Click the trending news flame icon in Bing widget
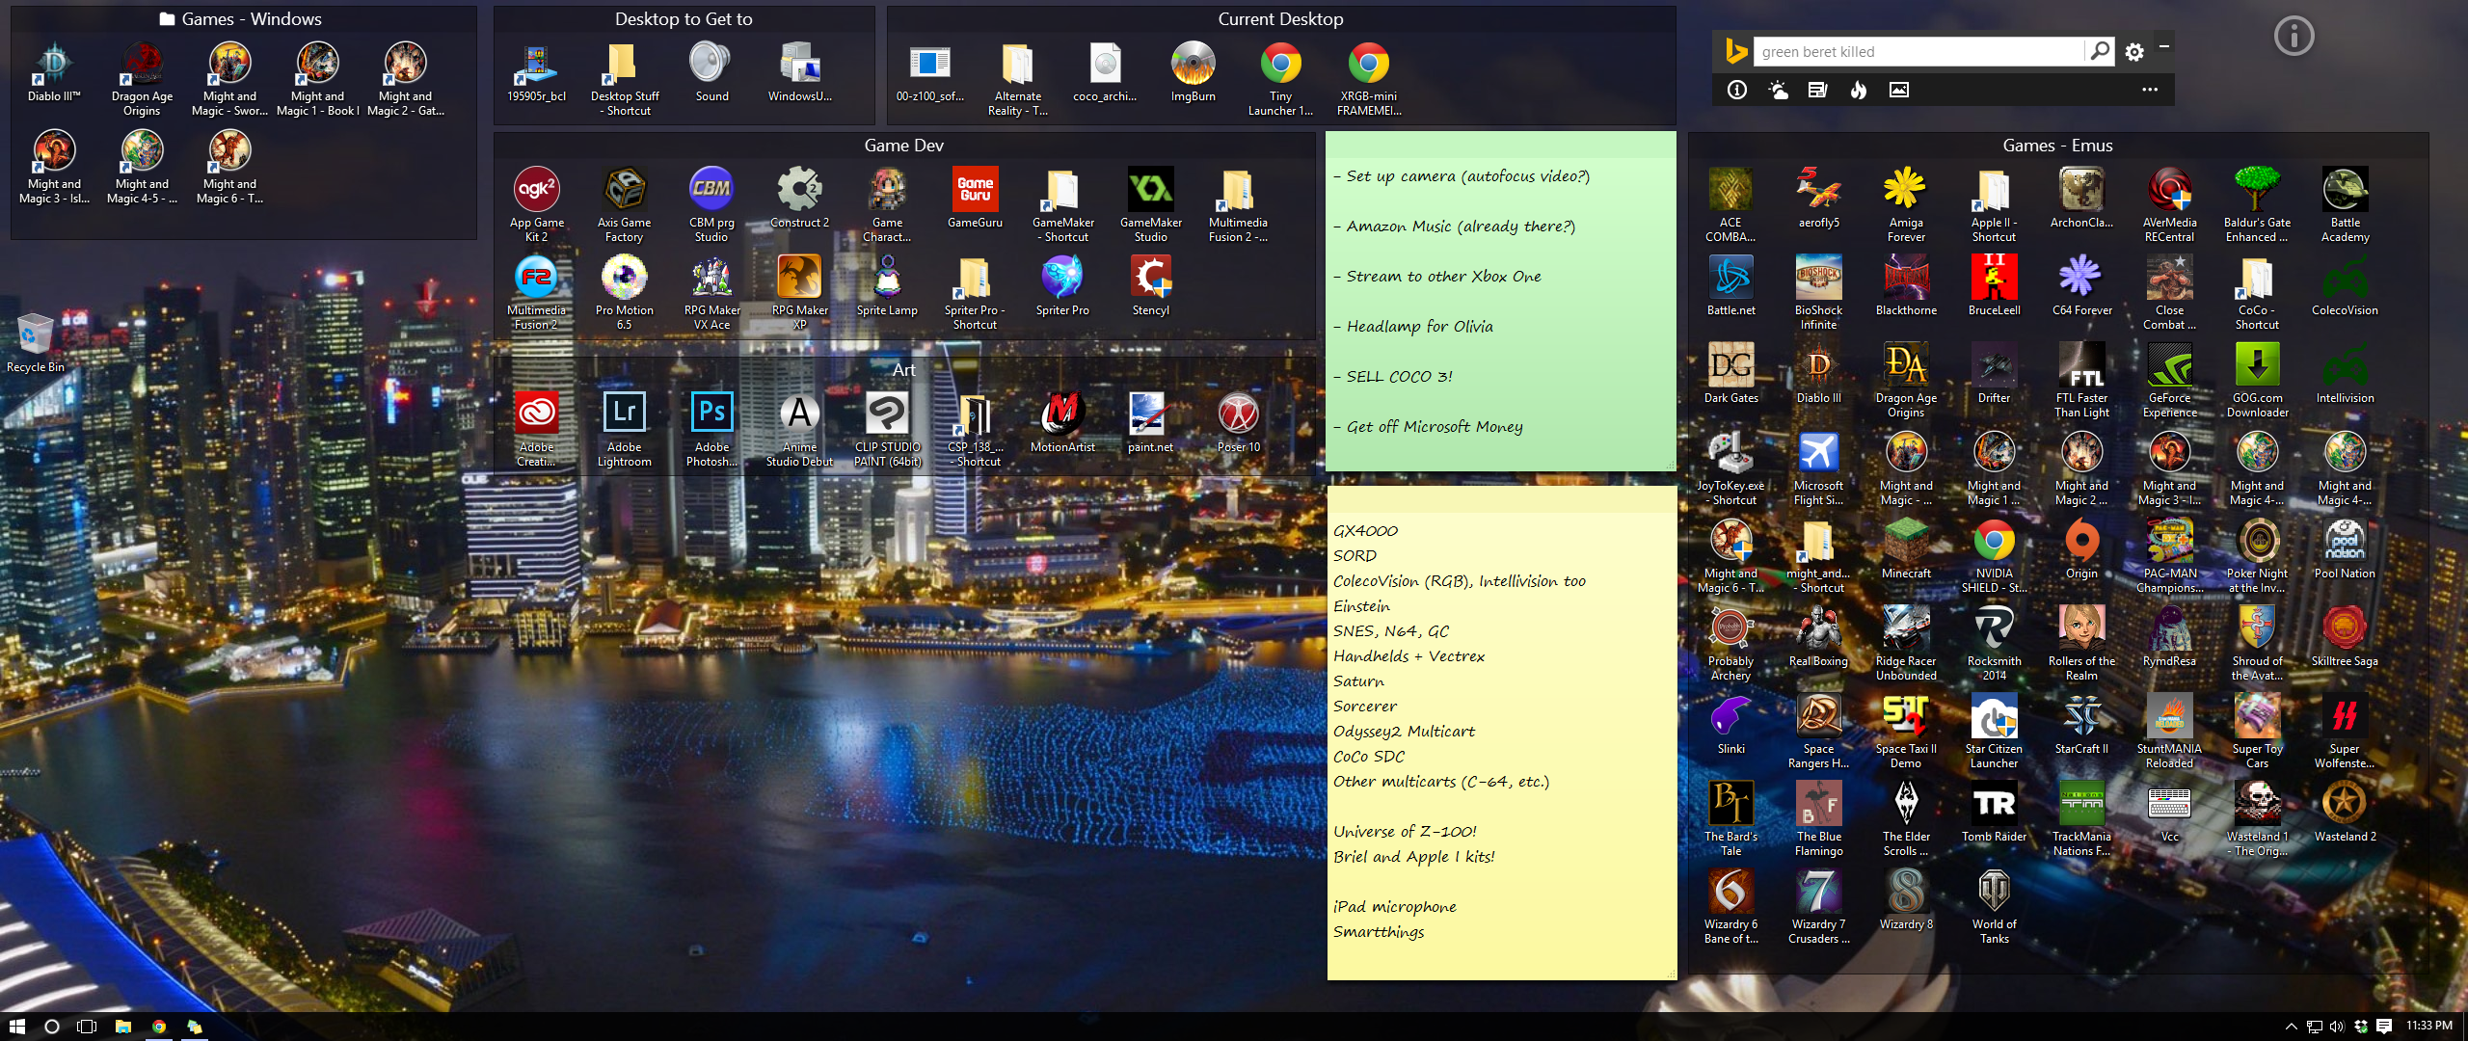Viewport: 2468px width, 1041px height. tap(1859, 90)
